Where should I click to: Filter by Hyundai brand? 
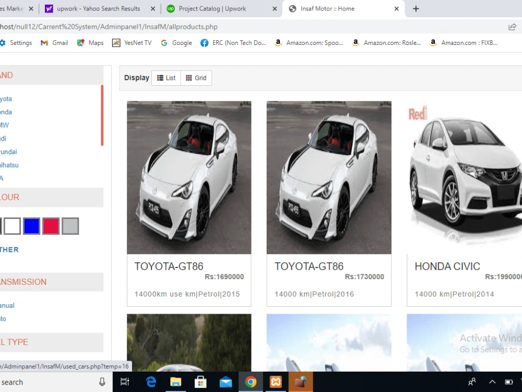[x=8, y=152]
